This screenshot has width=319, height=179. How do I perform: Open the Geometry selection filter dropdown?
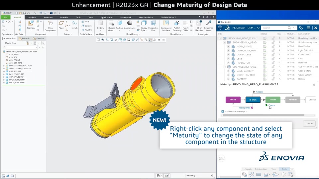pyautogui.click(x=211, y=176)
